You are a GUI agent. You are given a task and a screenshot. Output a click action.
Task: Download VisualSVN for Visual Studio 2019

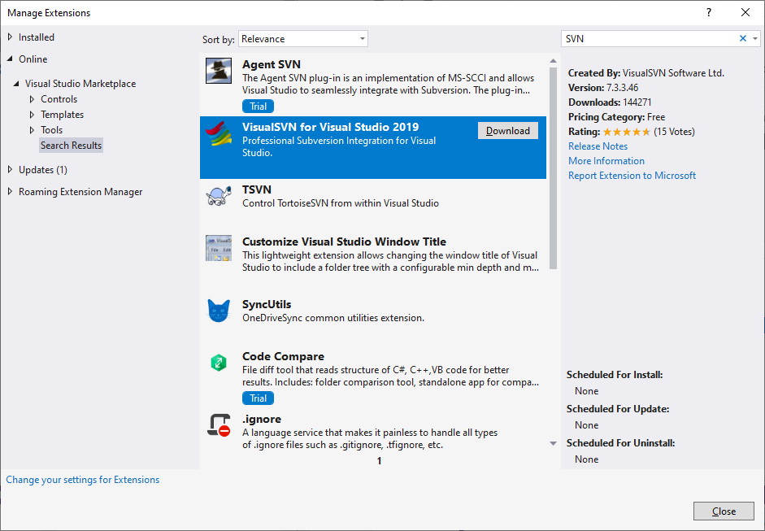[x=508, y=131]
